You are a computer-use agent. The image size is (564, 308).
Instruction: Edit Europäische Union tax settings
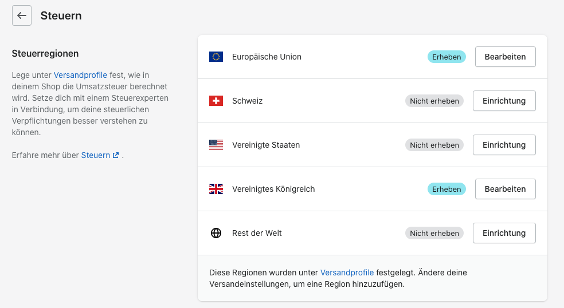pos(505,57)
